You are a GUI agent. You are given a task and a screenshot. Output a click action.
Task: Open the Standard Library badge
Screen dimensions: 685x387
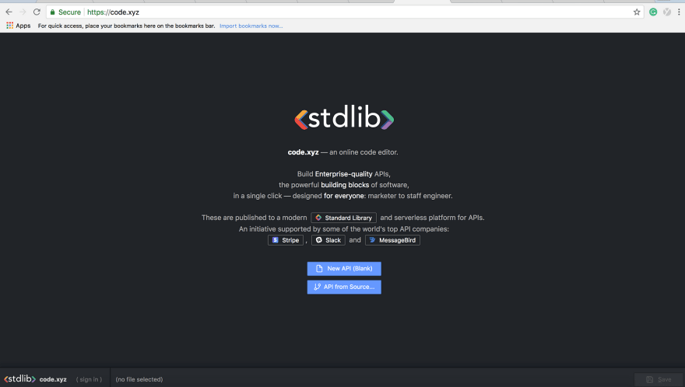(x=343, y=218)
